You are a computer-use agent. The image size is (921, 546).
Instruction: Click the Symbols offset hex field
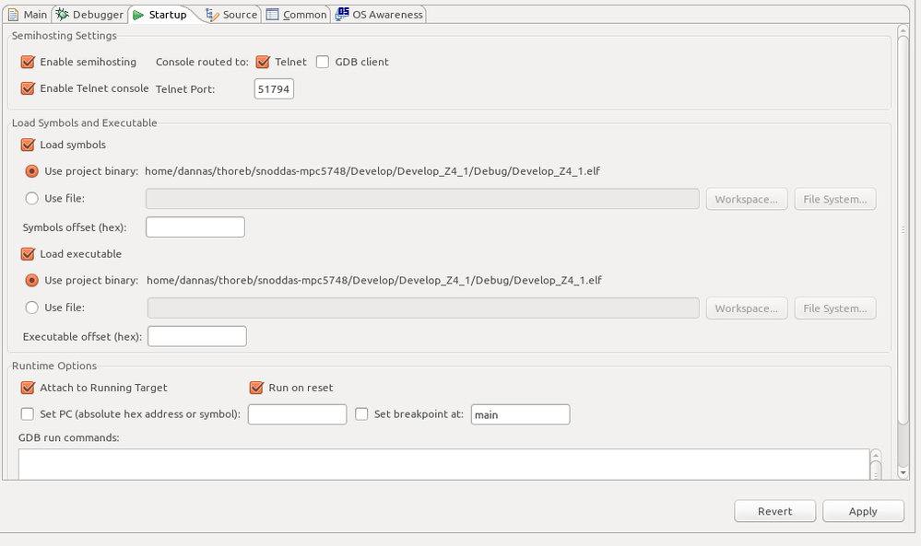(x=195, y=227)
